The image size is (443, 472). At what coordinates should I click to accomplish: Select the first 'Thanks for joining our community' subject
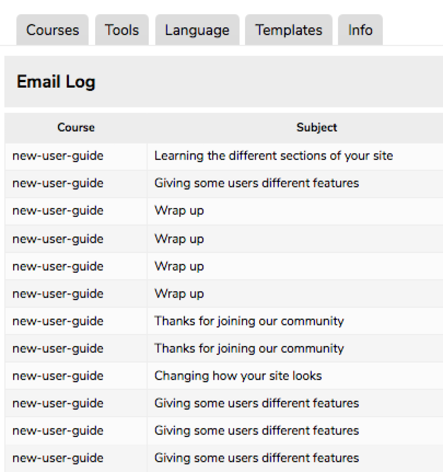click(249, 321)
